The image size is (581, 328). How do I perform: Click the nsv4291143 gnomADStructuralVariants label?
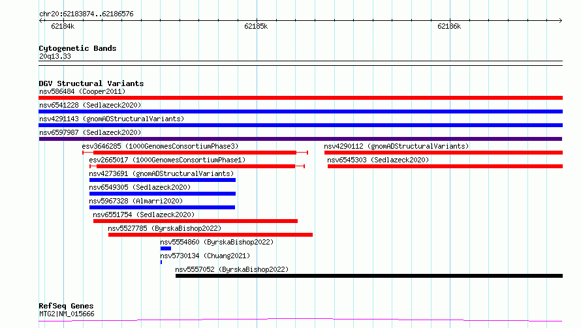click(112, 119)
